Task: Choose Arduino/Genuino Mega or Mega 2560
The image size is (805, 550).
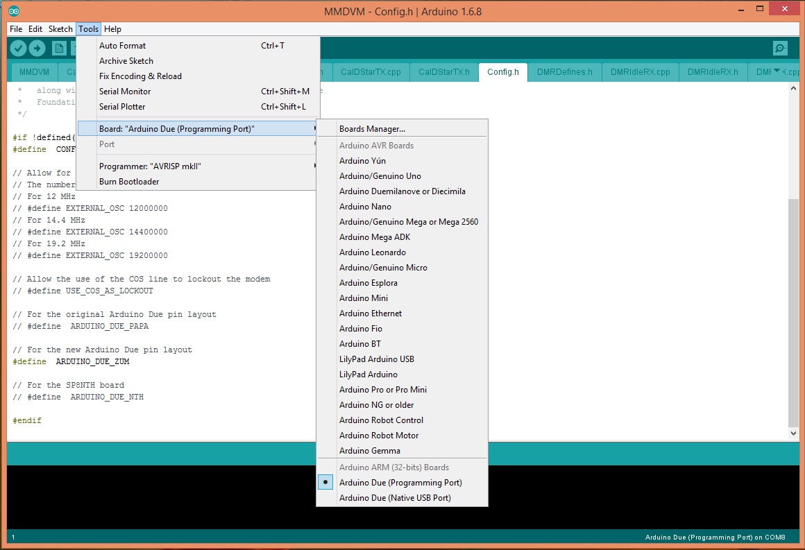Action: [x=402, y=222]
